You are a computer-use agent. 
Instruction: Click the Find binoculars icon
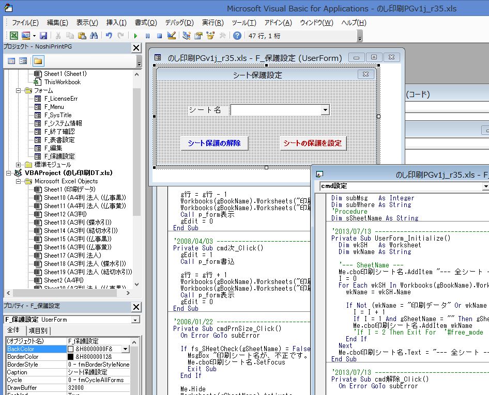coord(94,36)
